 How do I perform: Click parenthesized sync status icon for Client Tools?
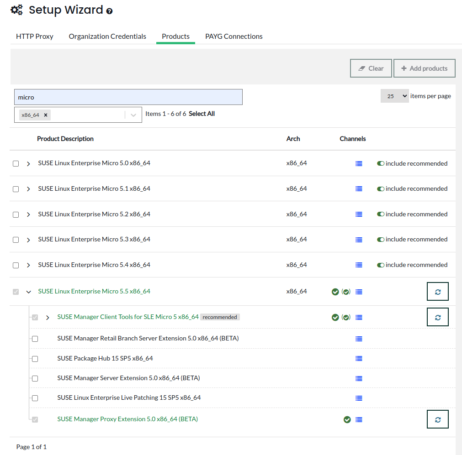click(x=346, y=317)
